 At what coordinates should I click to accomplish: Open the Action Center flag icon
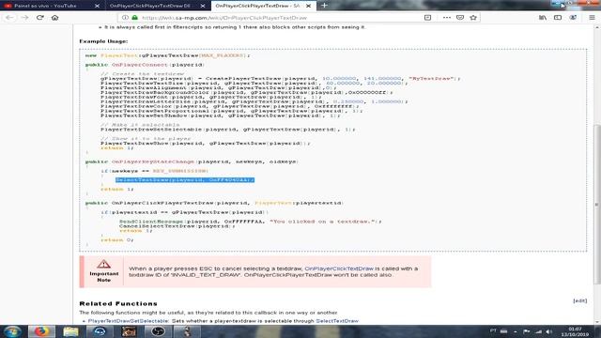point(527,331)
